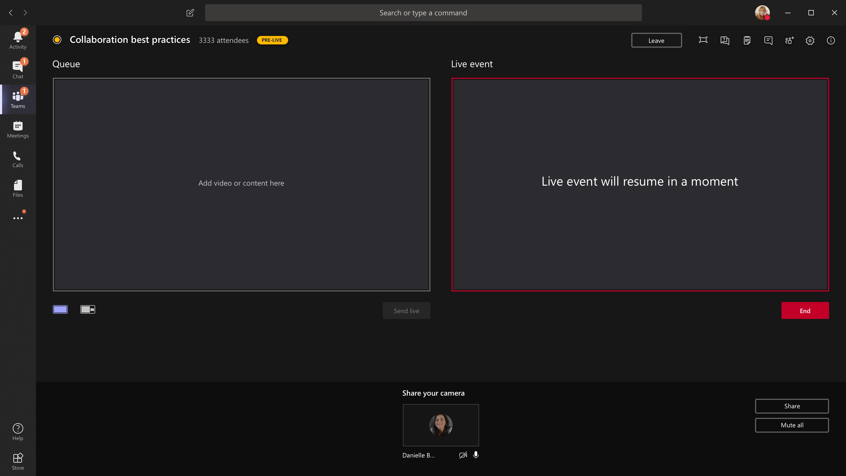Toggle microphone mute for Danielle B.
The image size is (846, 476).
pyautogui.click(x=476, y=455)
